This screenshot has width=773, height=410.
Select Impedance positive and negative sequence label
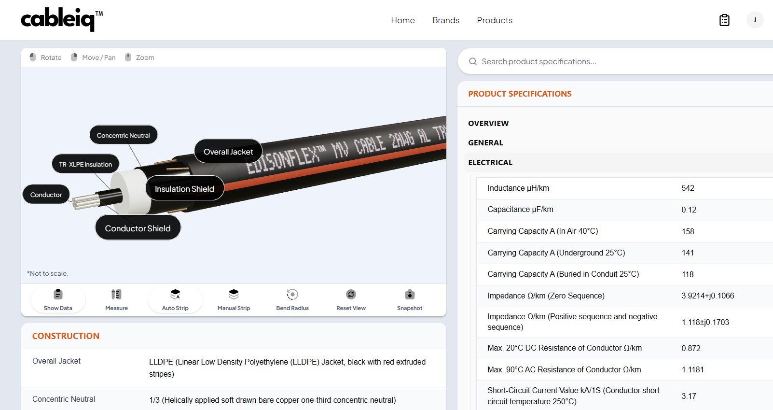click(x=572, y=322)
